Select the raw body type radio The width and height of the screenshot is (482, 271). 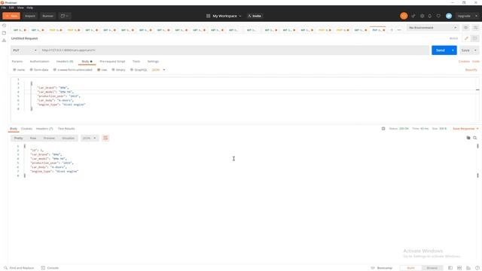pos(99,70)
